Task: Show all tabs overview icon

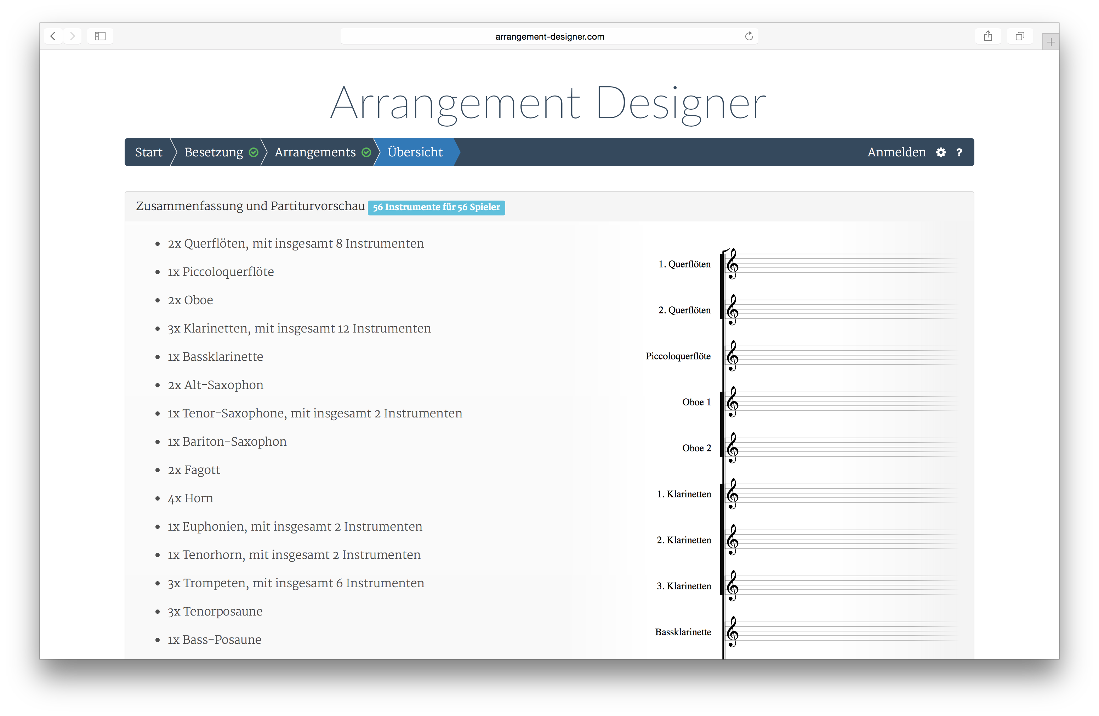Action: point(1020,36)
